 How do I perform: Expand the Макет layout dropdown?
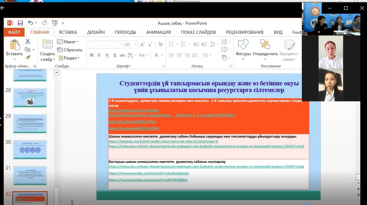(68, 42)
